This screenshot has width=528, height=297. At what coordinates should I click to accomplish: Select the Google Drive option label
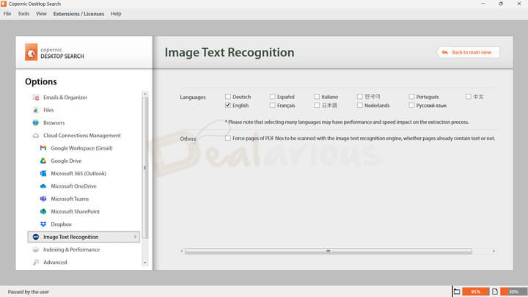tap(66, 161)
